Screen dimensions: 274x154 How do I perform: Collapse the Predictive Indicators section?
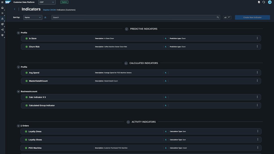(127, 29)
